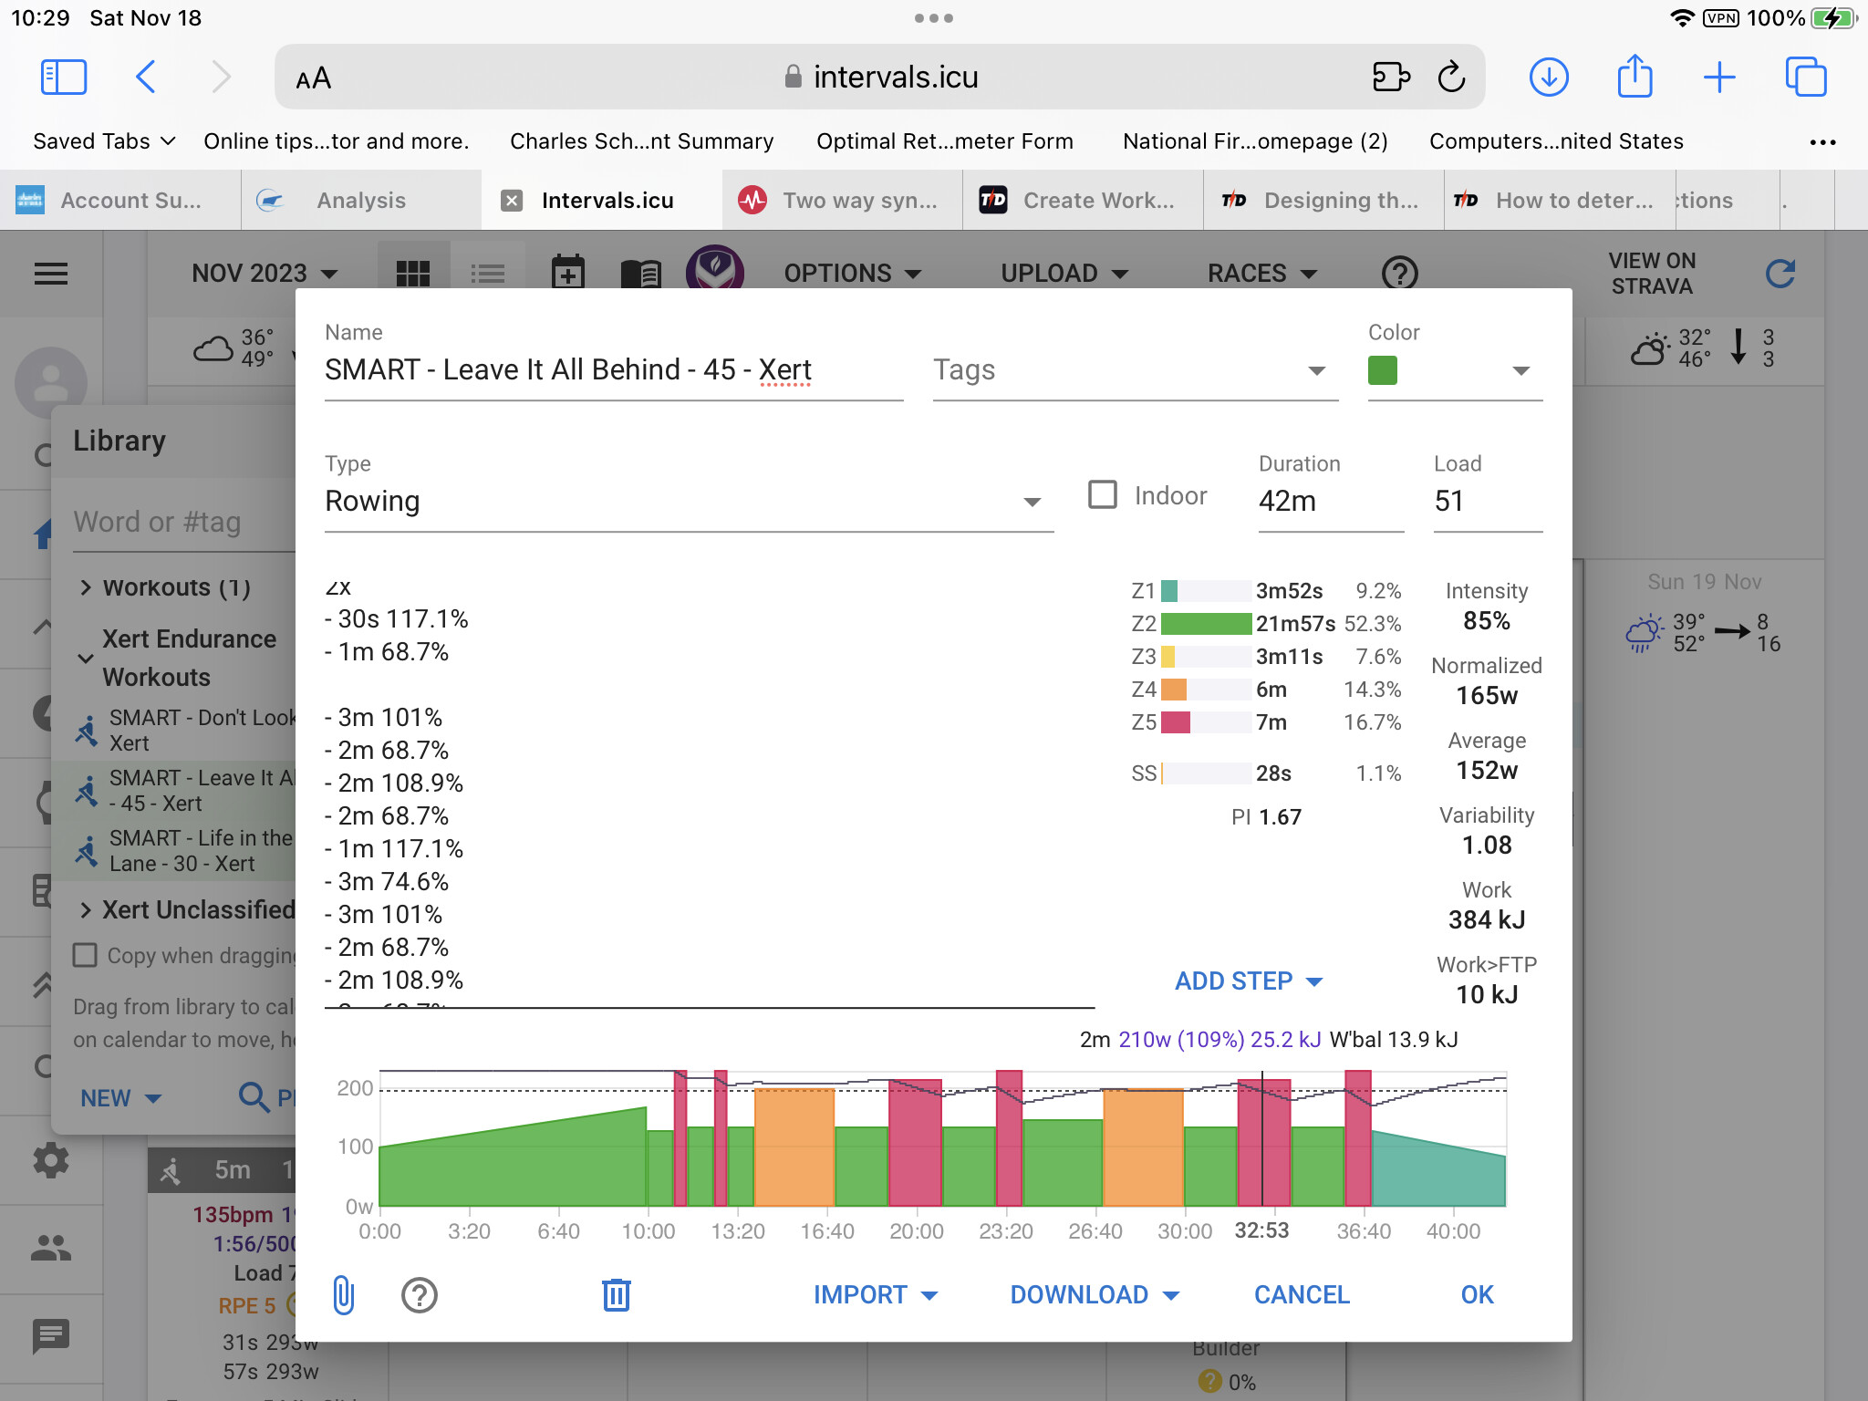Toggle the Indoor checkbox
Screen dimensions: 1868x1401
pos(1103,495)
